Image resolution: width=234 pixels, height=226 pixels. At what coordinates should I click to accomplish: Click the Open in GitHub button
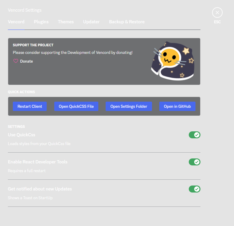tap(177, 106)
